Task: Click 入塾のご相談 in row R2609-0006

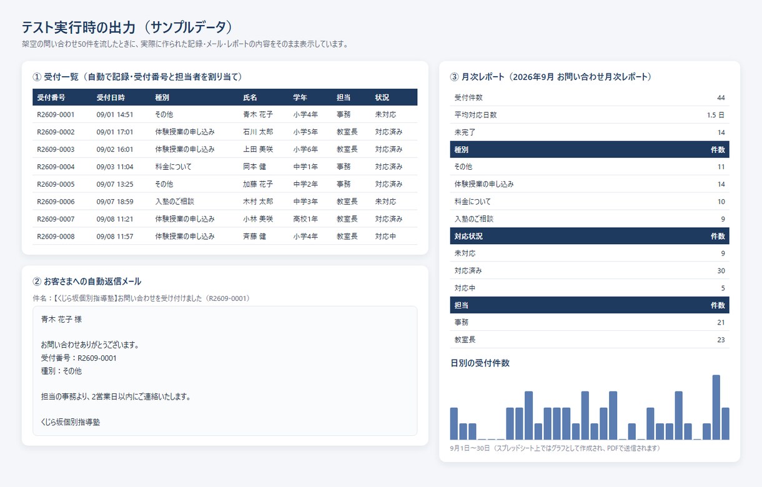Action: [x=175, y=202]
